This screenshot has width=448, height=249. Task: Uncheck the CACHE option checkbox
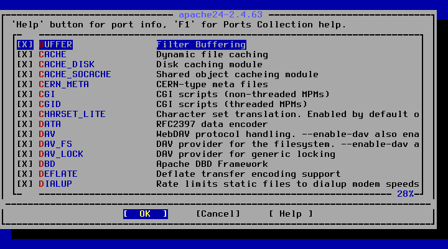tap(25, 55)
